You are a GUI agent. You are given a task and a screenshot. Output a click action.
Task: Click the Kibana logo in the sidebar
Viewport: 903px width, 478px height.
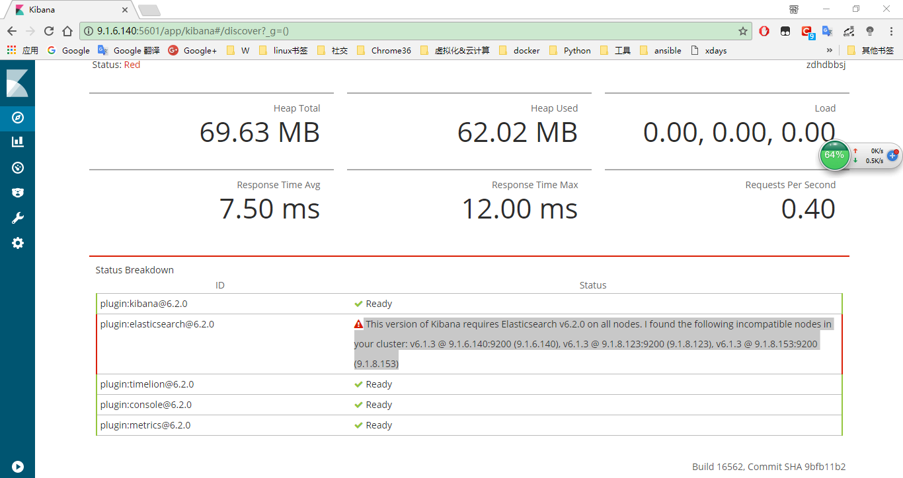[x=17, y=84]
